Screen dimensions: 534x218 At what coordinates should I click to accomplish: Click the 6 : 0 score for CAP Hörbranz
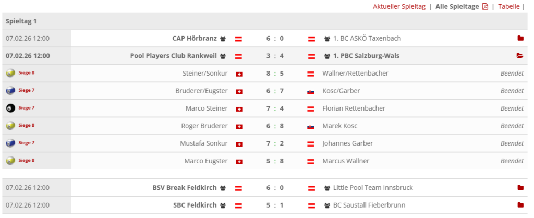[275, 38]
